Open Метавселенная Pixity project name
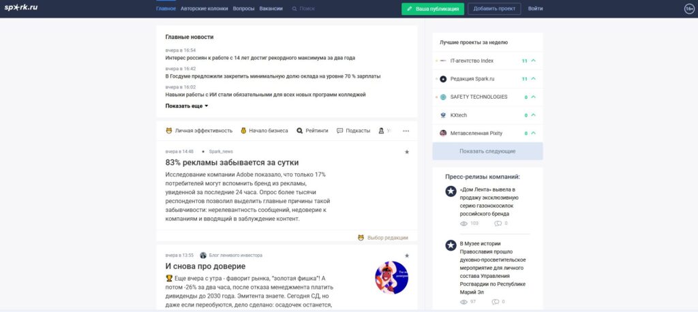Image resolution: width=698 pixels, height=312 pixels. [476, 133]
